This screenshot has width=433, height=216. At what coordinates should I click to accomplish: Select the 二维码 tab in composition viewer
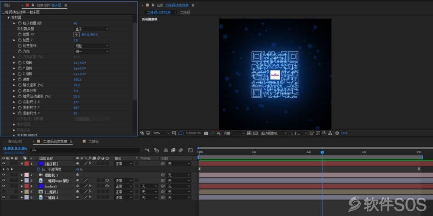pos(185,13)
